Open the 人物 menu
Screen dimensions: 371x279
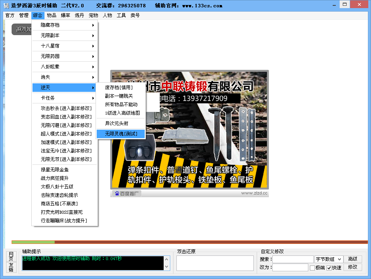[108, 15]
